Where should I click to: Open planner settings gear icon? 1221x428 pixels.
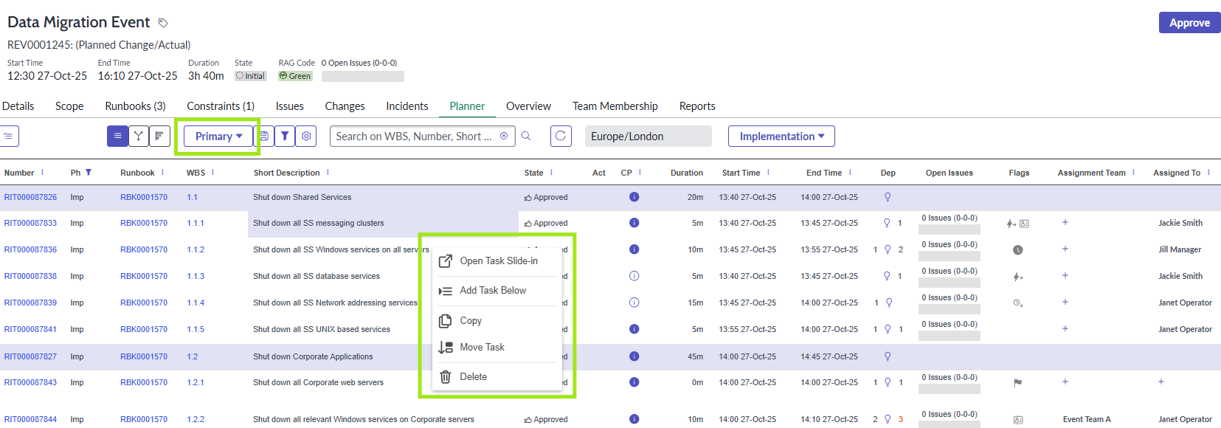306,136
